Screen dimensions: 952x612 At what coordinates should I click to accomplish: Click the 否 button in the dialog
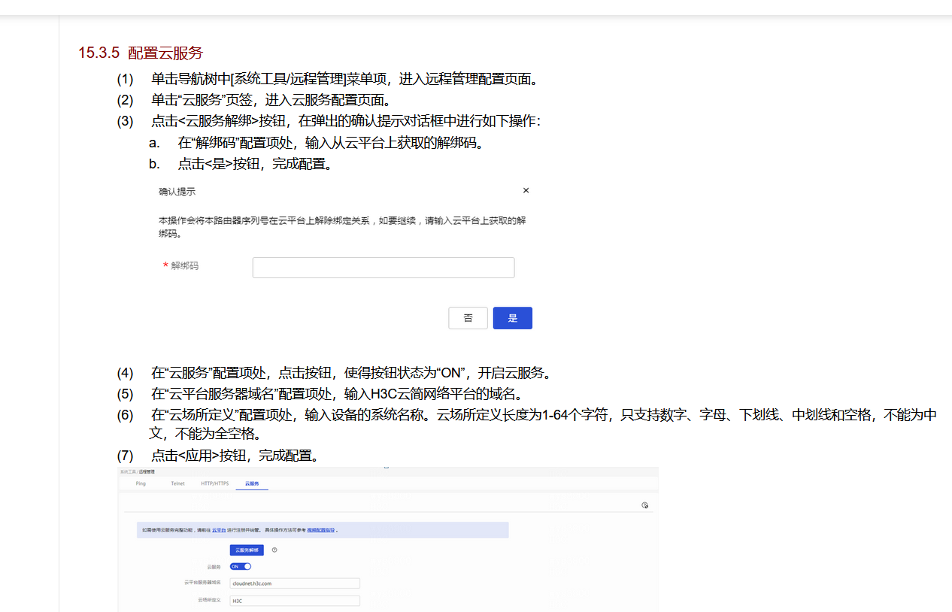click(x=468, y=318)
